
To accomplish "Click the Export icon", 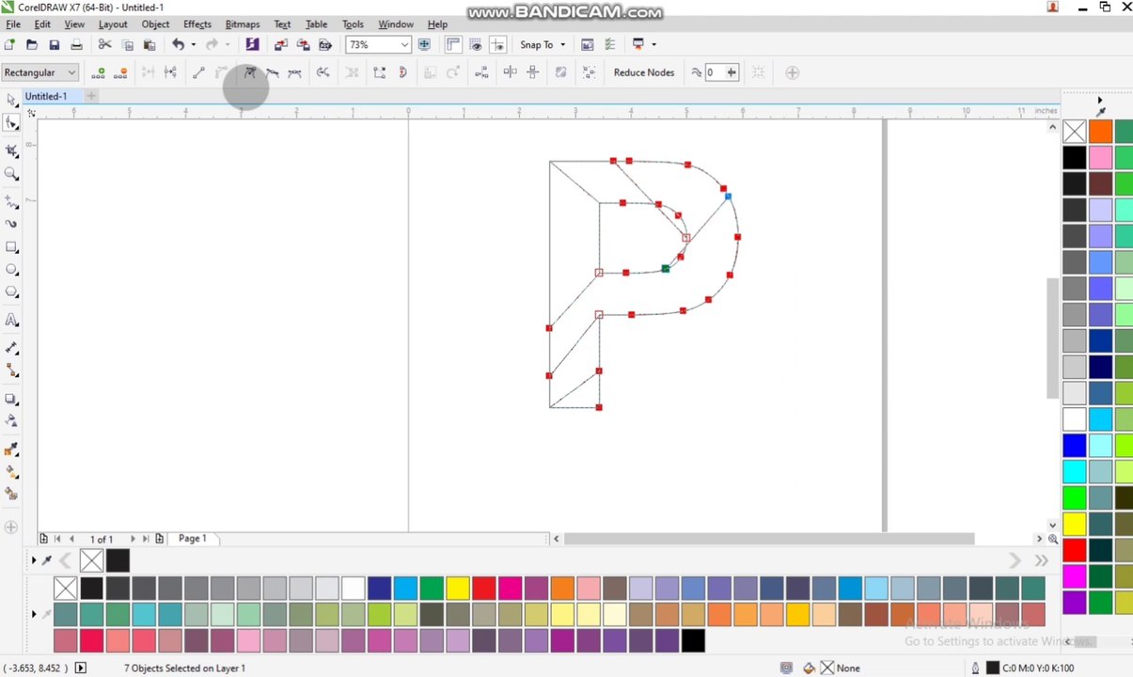I will click(x=303, y=44).
